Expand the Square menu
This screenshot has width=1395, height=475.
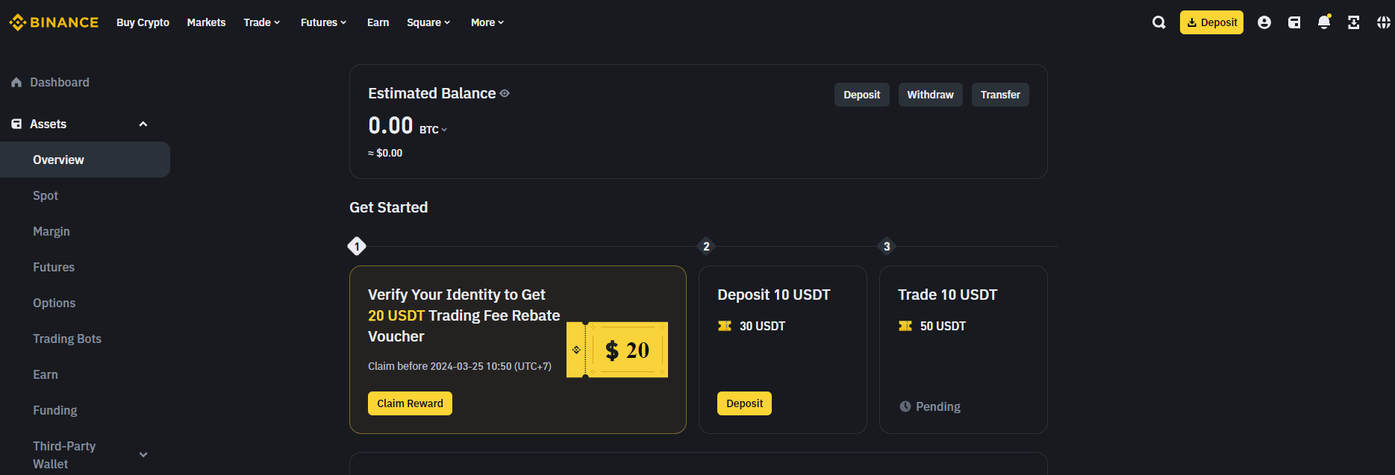pyautogui.click(x=428, y=22)
